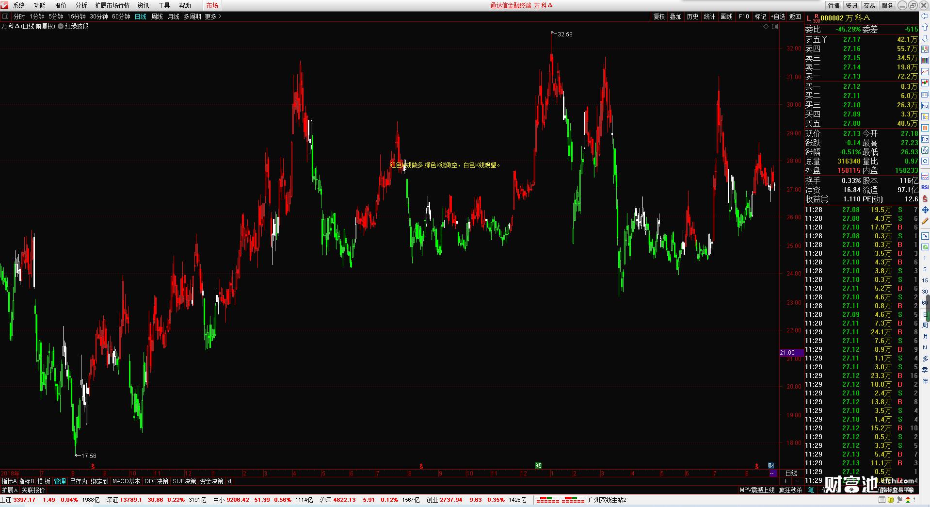Click the 服务 button in title bar
The image size is (930, 507).
point(887,5)
